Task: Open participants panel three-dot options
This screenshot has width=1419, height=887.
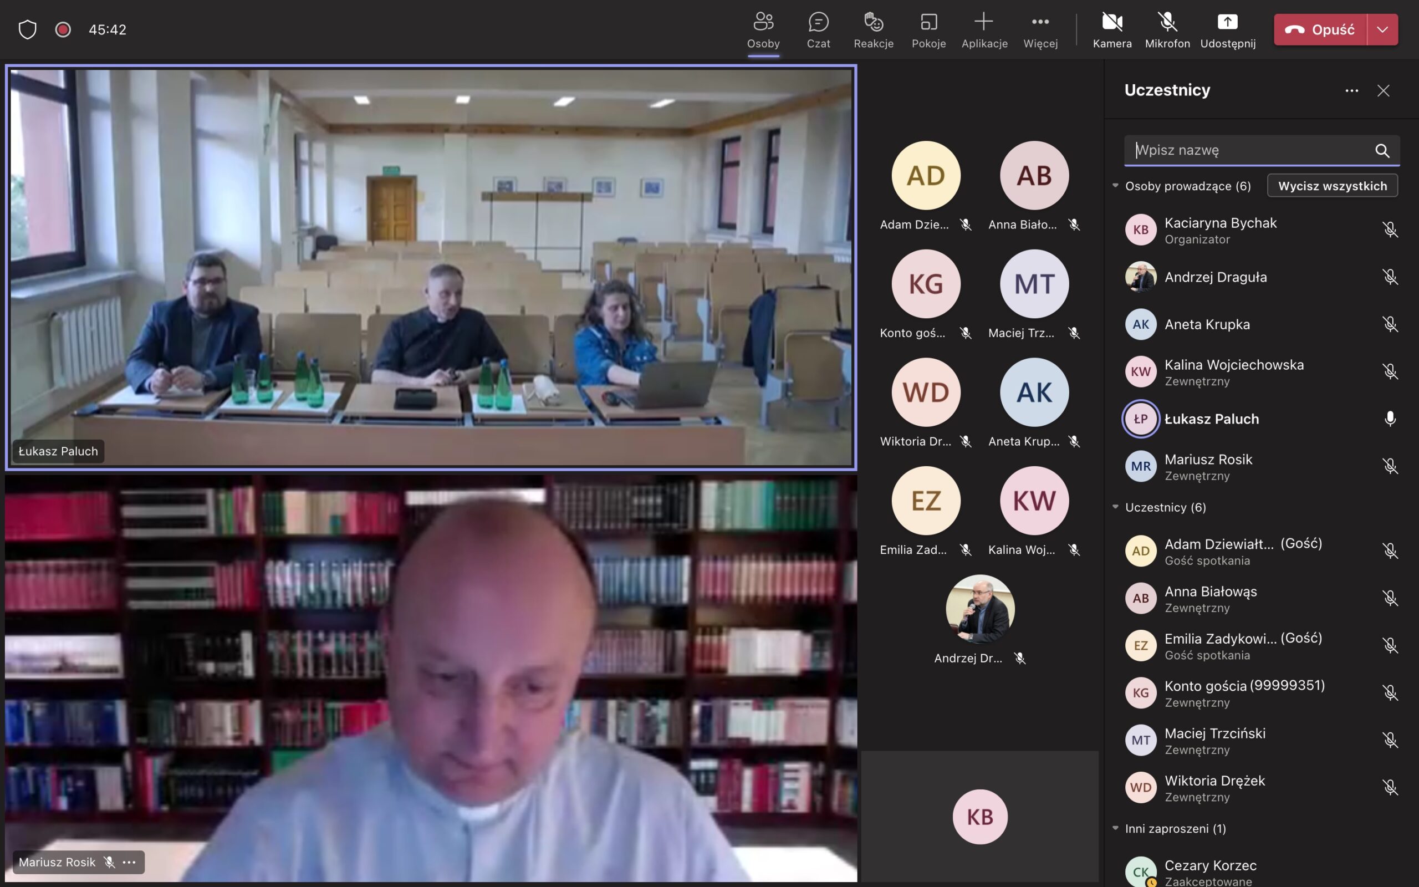Action: coord(1351,91)
